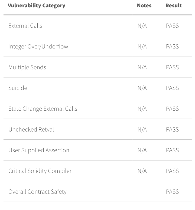Click PASS result for Overall Contract Safety

tap(172, 192)
